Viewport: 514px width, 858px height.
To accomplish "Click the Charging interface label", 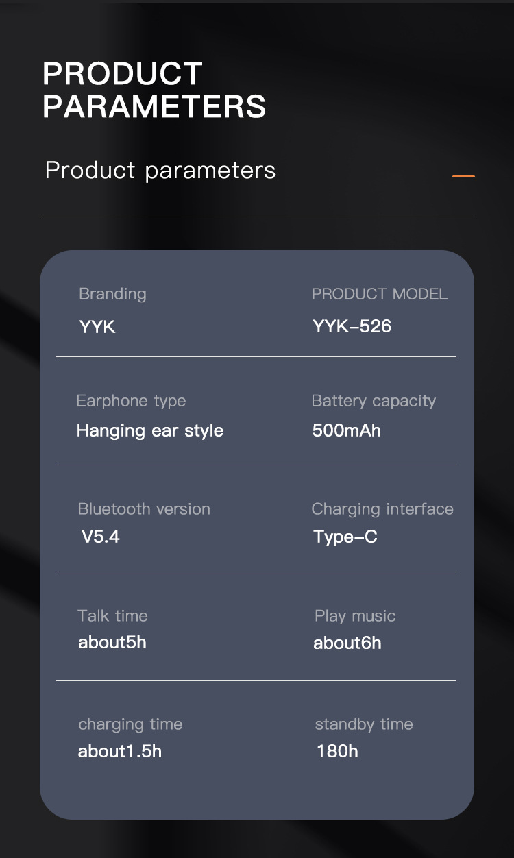I will pyautogui.click(x=382, y=509).
